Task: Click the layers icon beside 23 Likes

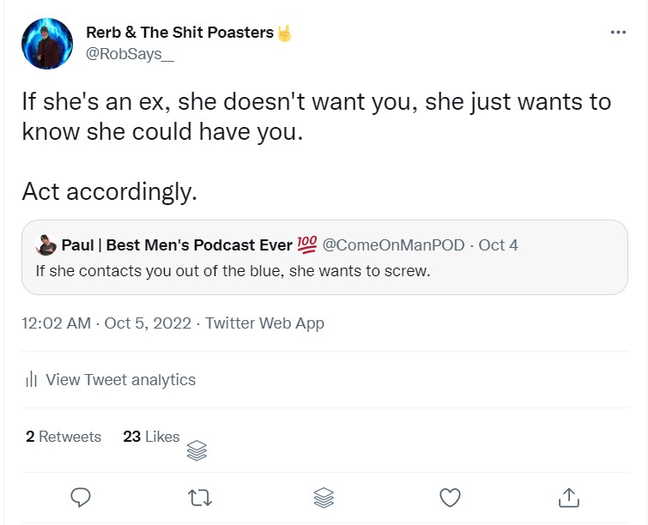Action: (197, 450)
